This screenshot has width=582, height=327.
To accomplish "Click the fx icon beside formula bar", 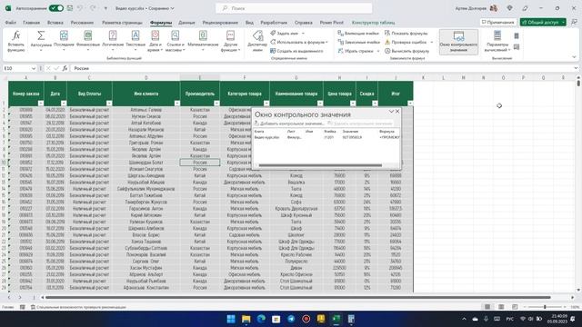I will (65, 68).
